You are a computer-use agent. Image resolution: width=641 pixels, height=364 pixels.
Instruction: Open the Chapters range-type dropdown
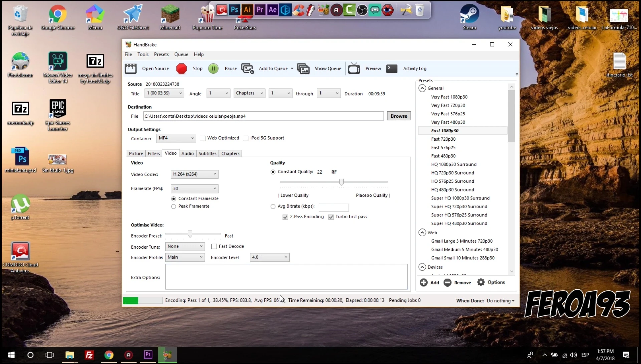[x=249, y=93]
